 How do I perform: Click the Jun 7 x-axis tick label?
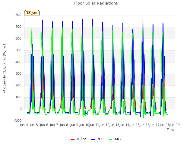pos(54,125)
